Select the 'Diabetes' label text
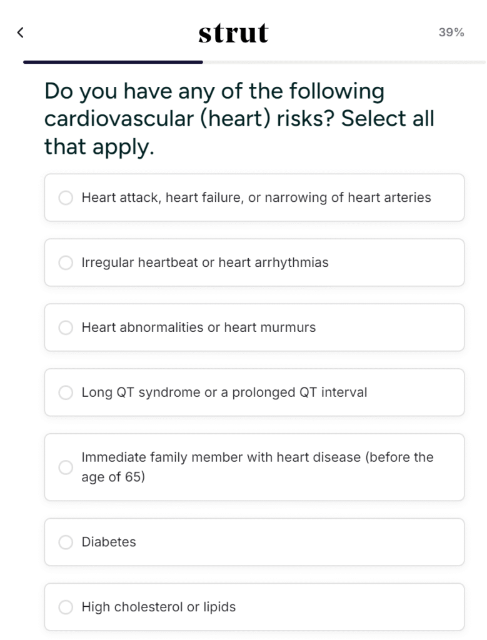Screen dimensions: 487x640 click(109, 542)
